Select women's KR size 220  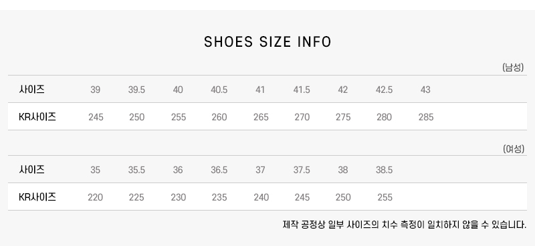tap(95, 197)
